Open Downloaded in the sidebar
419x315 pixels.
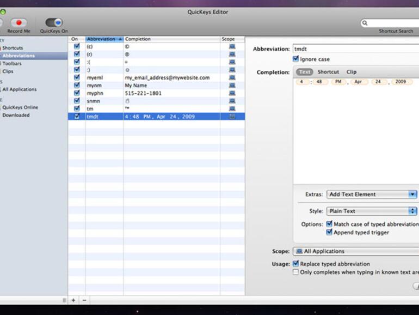(x=16, y=115)
